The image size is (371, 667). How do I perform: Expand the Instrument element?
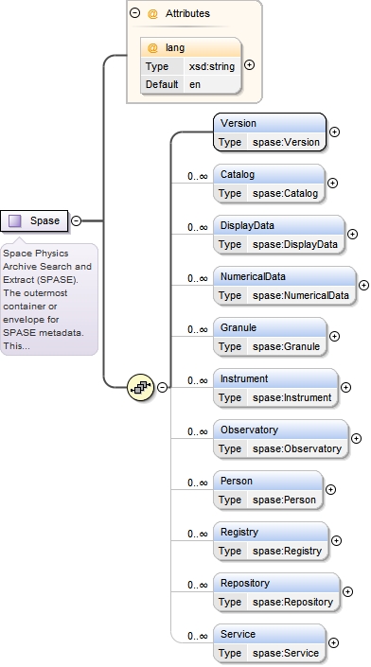pyautogui.click(x=345, y=388)
